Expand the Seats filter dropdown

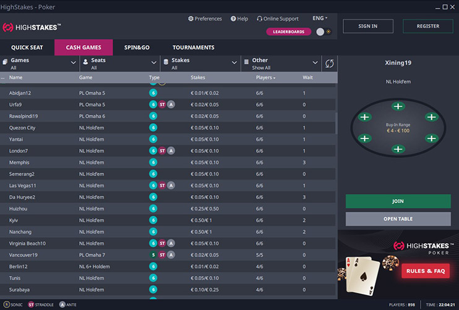(120, 64)
